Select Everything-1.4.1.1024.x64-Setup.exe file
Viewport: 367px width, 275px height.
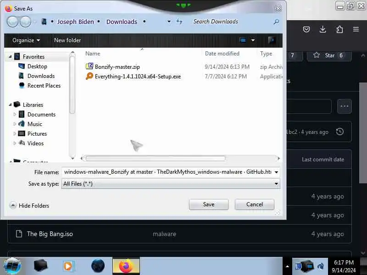[138, 77]
